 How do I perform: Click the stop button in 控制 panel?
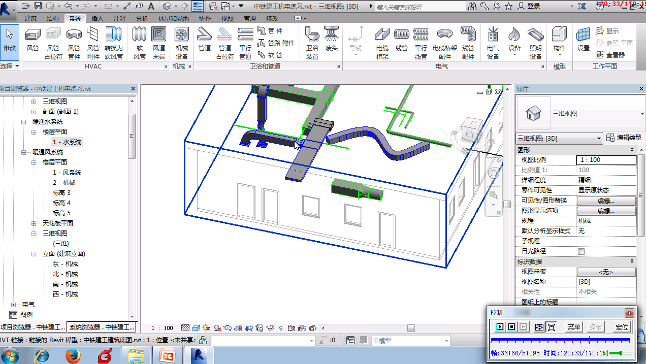(x=512, y=327)
